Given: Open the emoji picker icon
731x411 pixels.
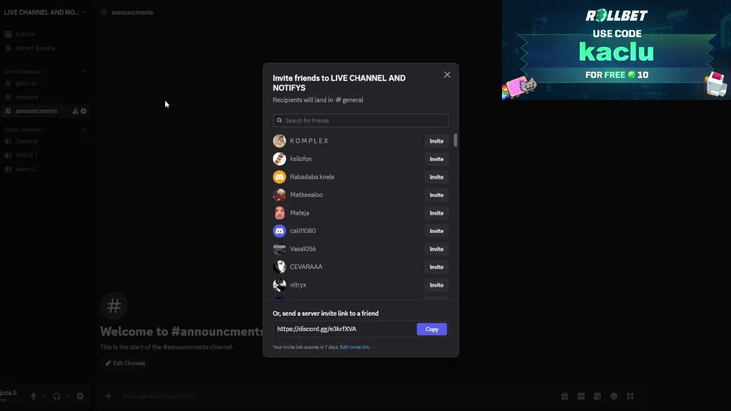Looking at the screenshot, I should 614,396.
